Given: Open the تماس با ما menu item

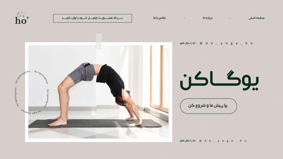Looking at the screenshot, I should click(x=160, y=18).
